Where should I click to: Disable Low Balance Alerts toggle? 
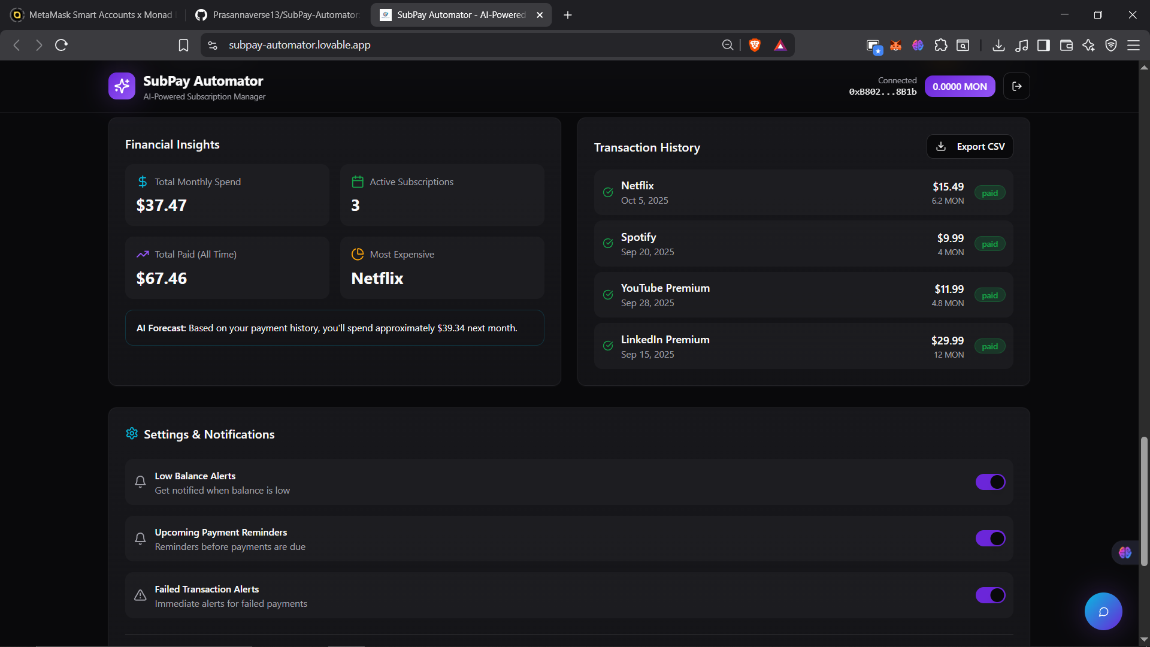pos(990,482)
